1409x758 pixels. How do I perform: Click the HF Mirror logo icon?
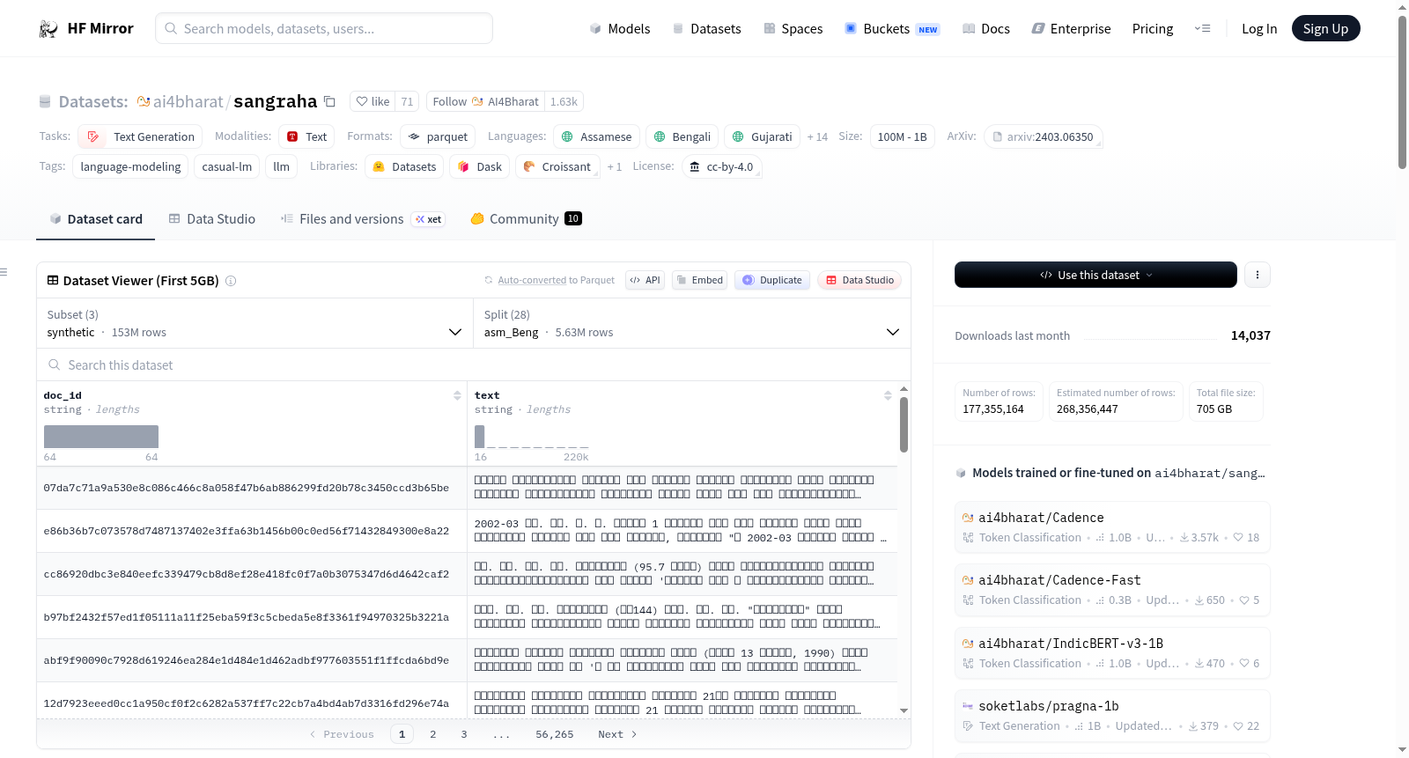pyautogui.click(x=48, y=29)
